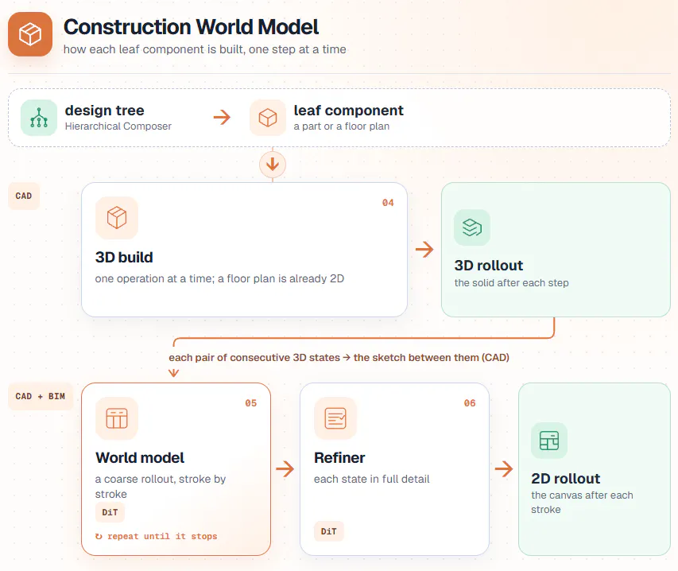This screenshot has width=678, height=571.
Task: Click the arrow from World model to Refiner
Action: pos(285,468)
